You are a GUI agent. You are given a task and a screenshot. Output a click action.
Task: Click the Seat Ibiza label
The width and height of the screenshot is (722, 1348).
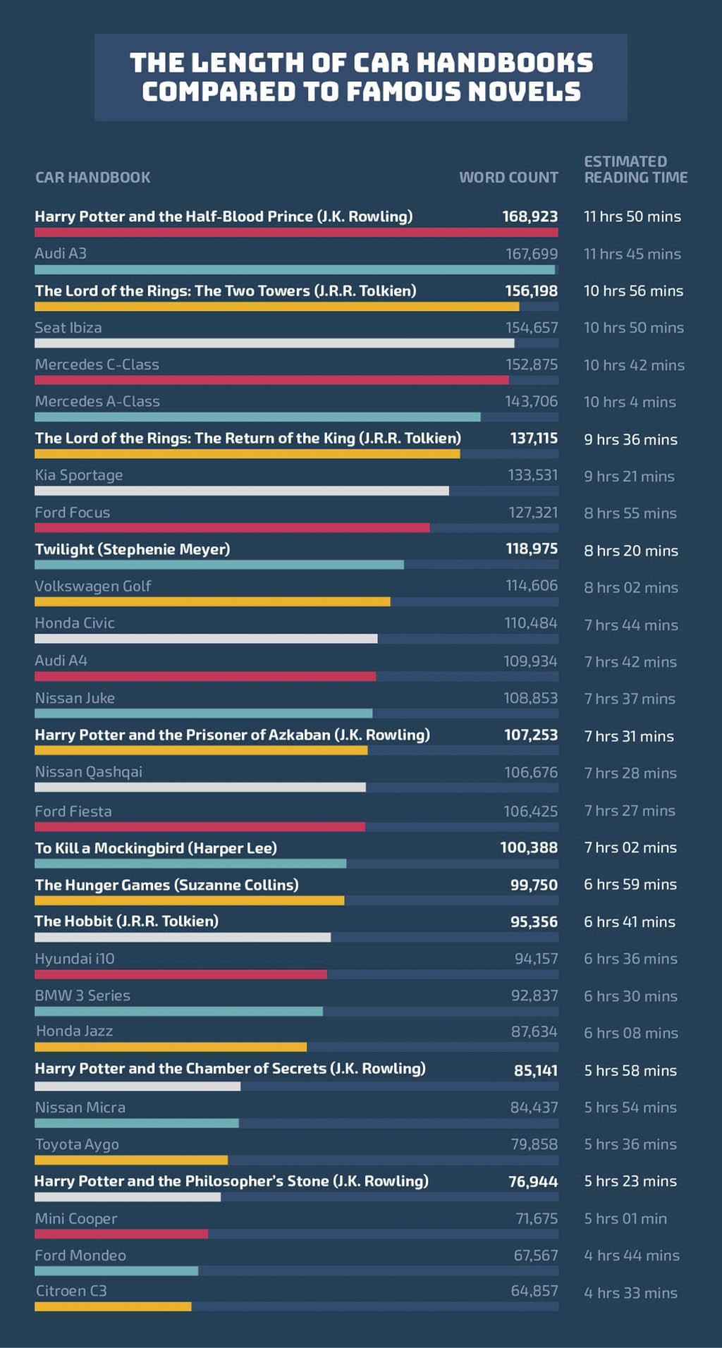[68, 328]
